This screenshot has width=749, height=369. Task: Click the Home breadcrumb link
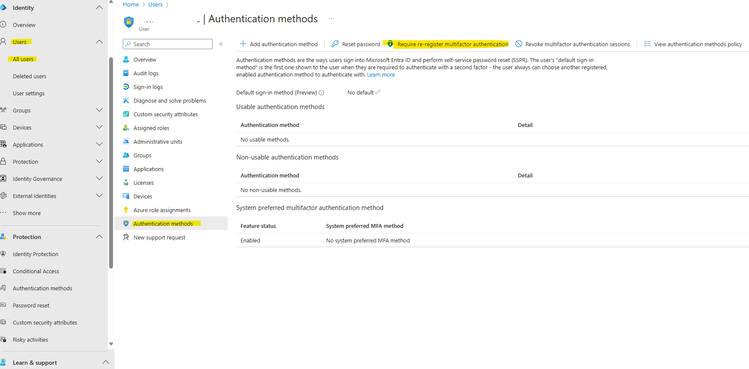point(131,4)
